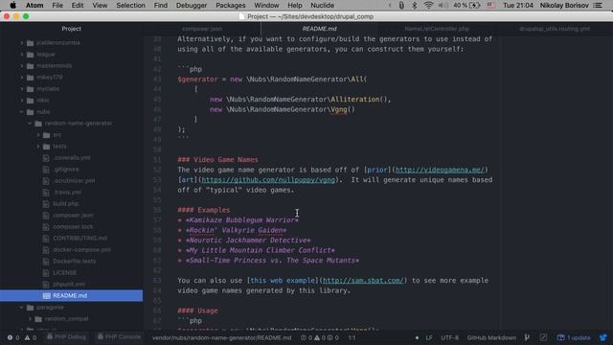The width and height of the screenshot is (613, 345).
Task: Collapse the random-name-generator folder
Action: [30, 124]
